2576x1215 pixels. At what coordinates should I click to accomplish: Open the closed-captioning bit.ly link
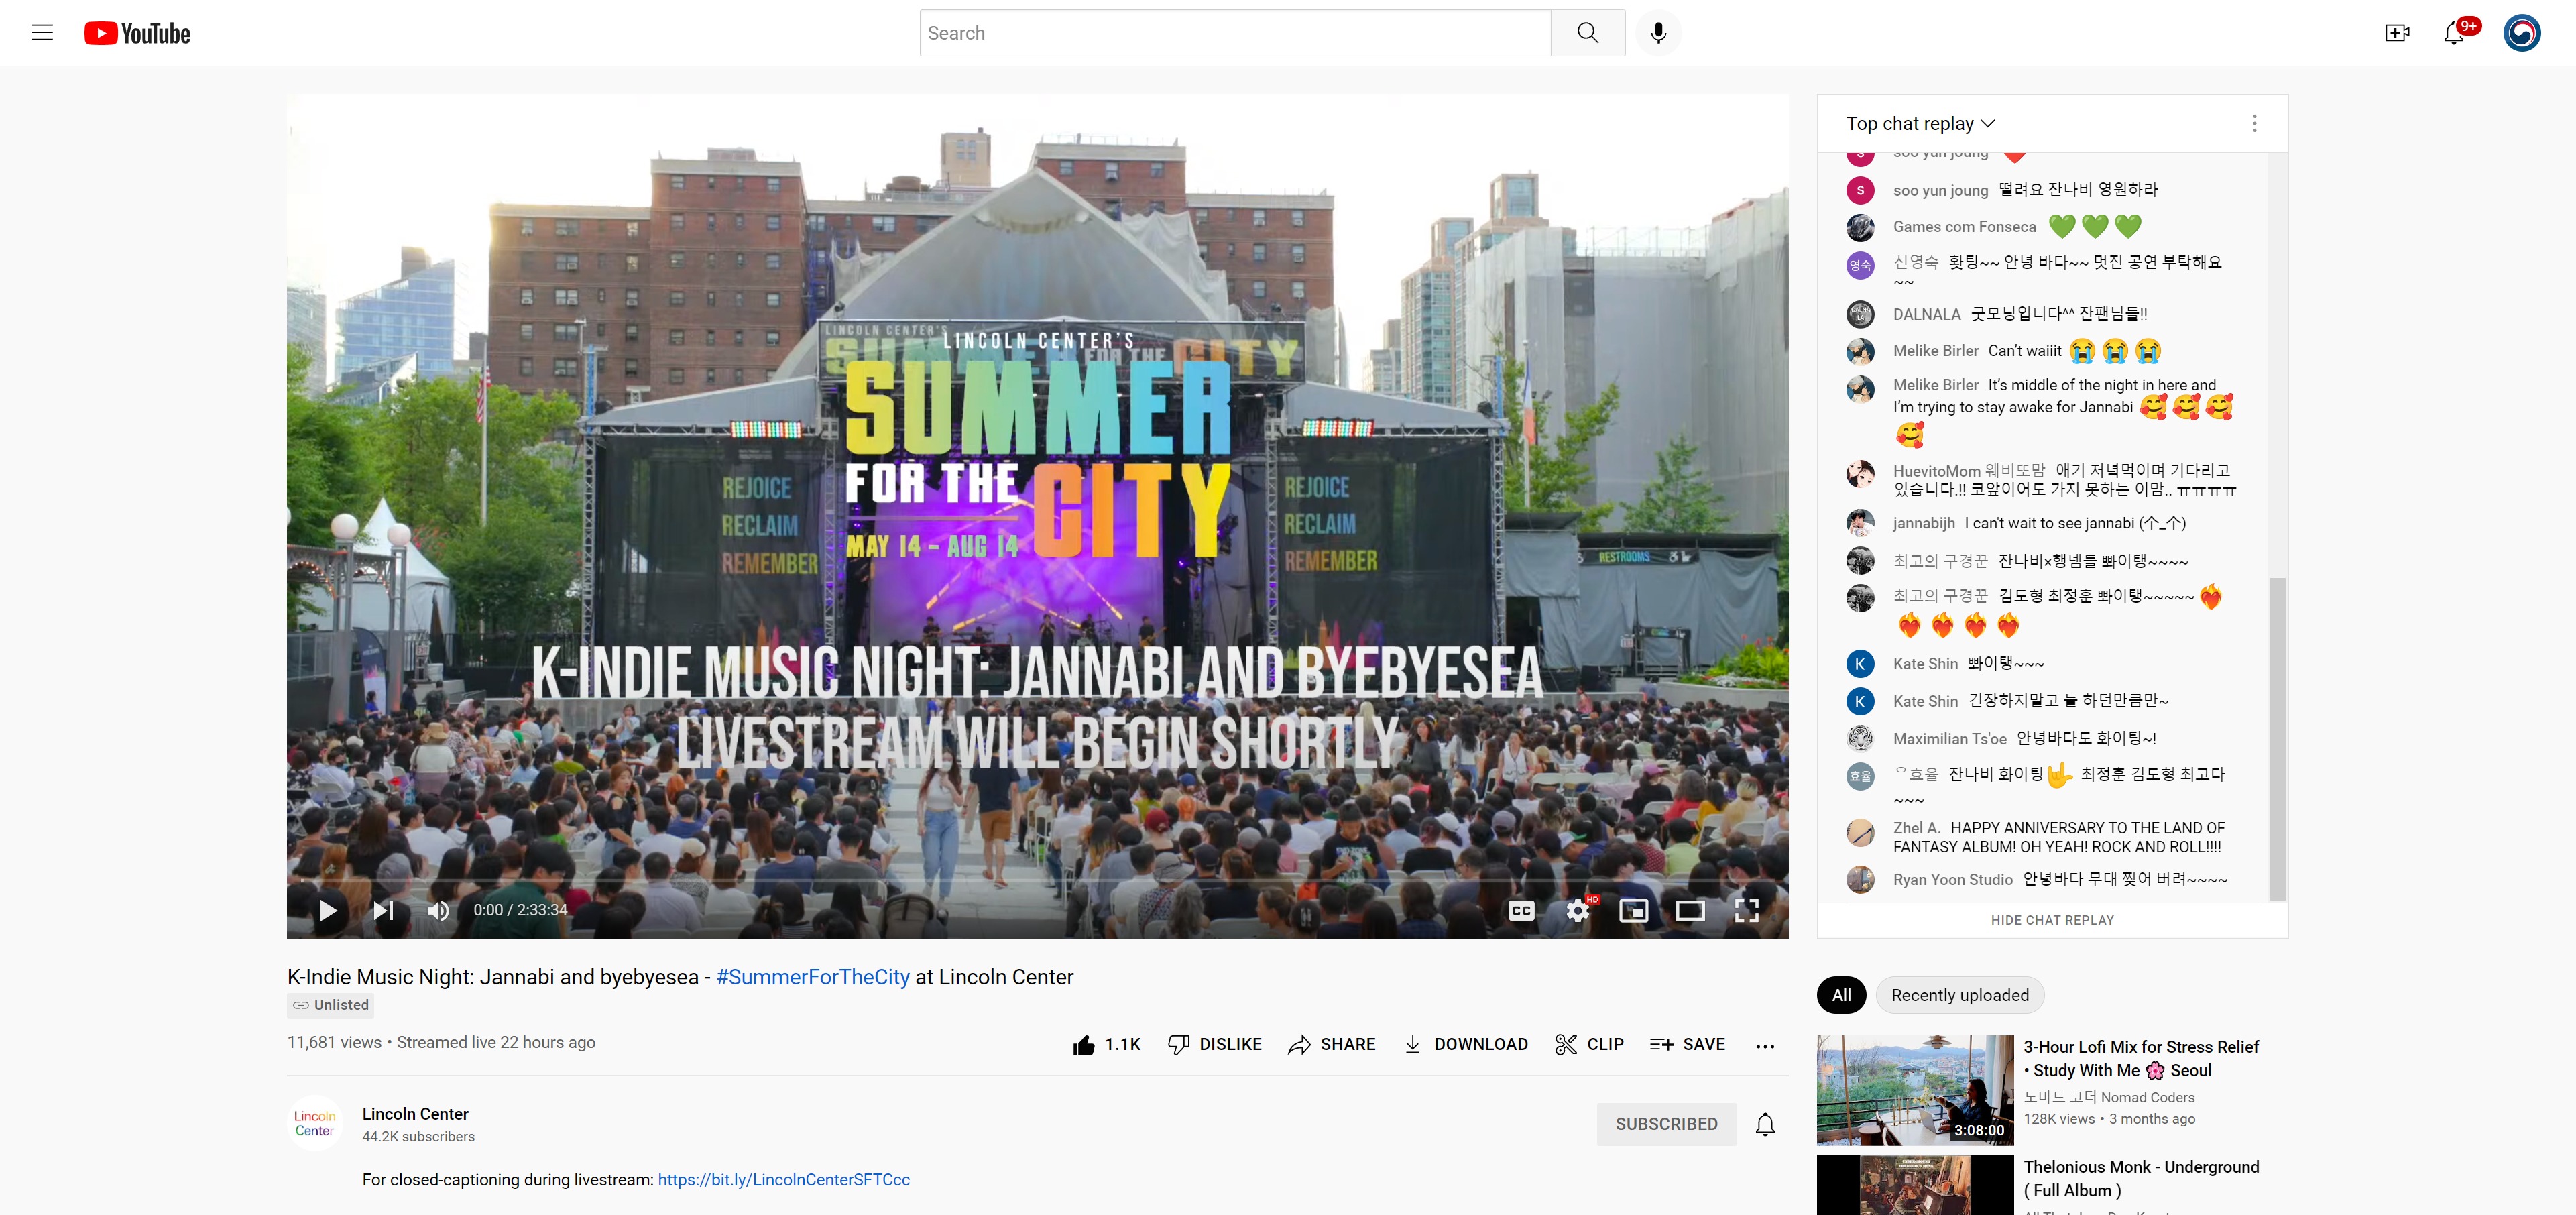(784, 1180)
